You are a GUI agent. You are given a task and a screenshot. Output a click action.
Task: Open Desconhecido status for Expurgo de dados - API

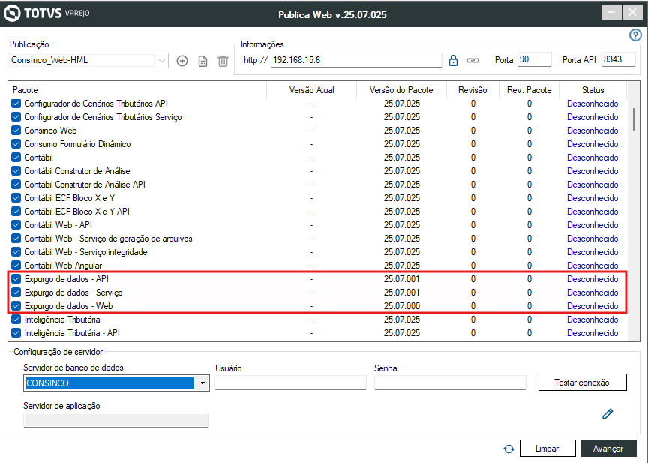pos(592,279)
